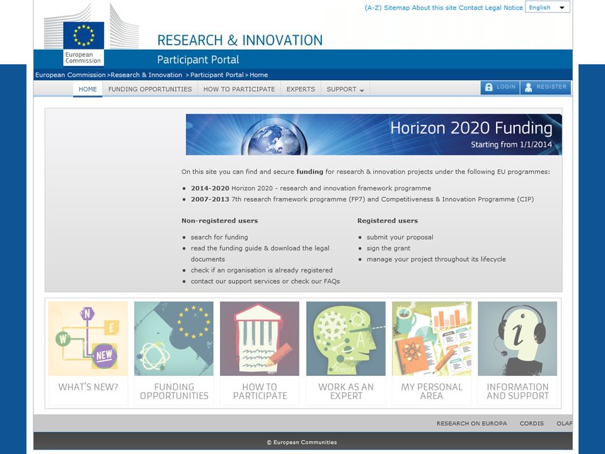
Task: Open the HOW TO PARTICIPATE menu tab
Action: click(239, 89)
